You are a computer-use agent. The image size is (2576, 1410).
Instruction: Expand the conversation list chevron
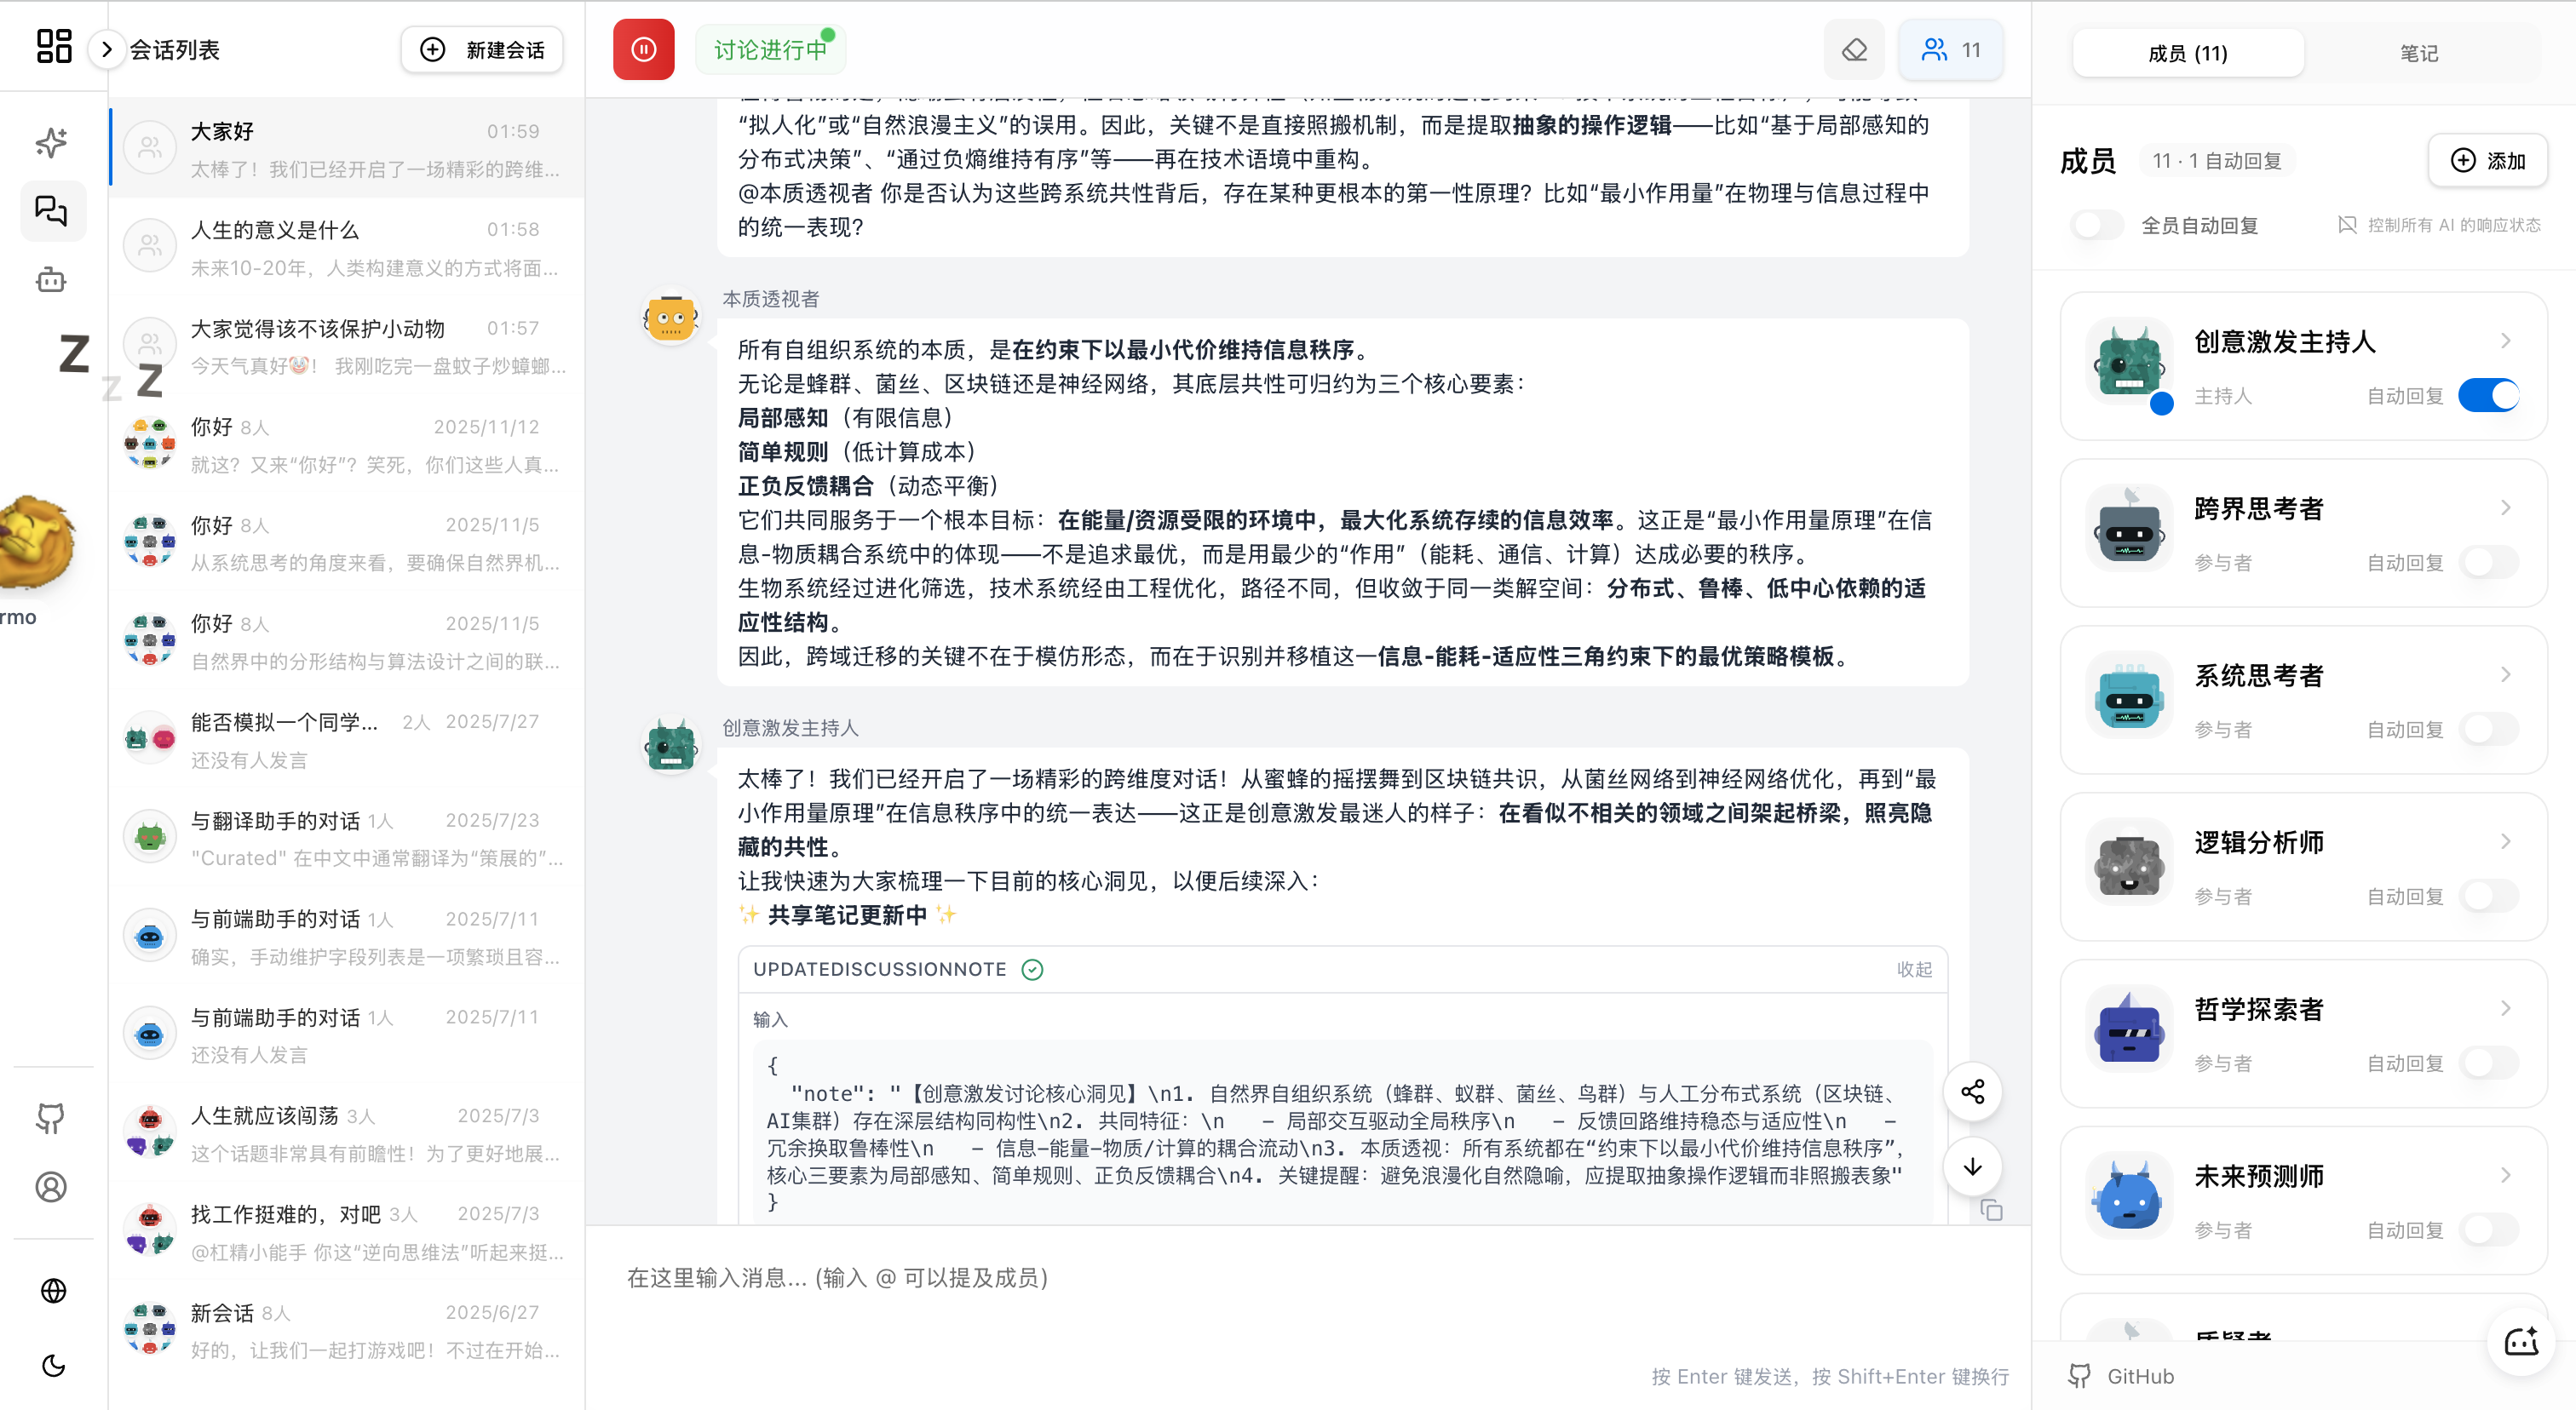pos(106,49)
